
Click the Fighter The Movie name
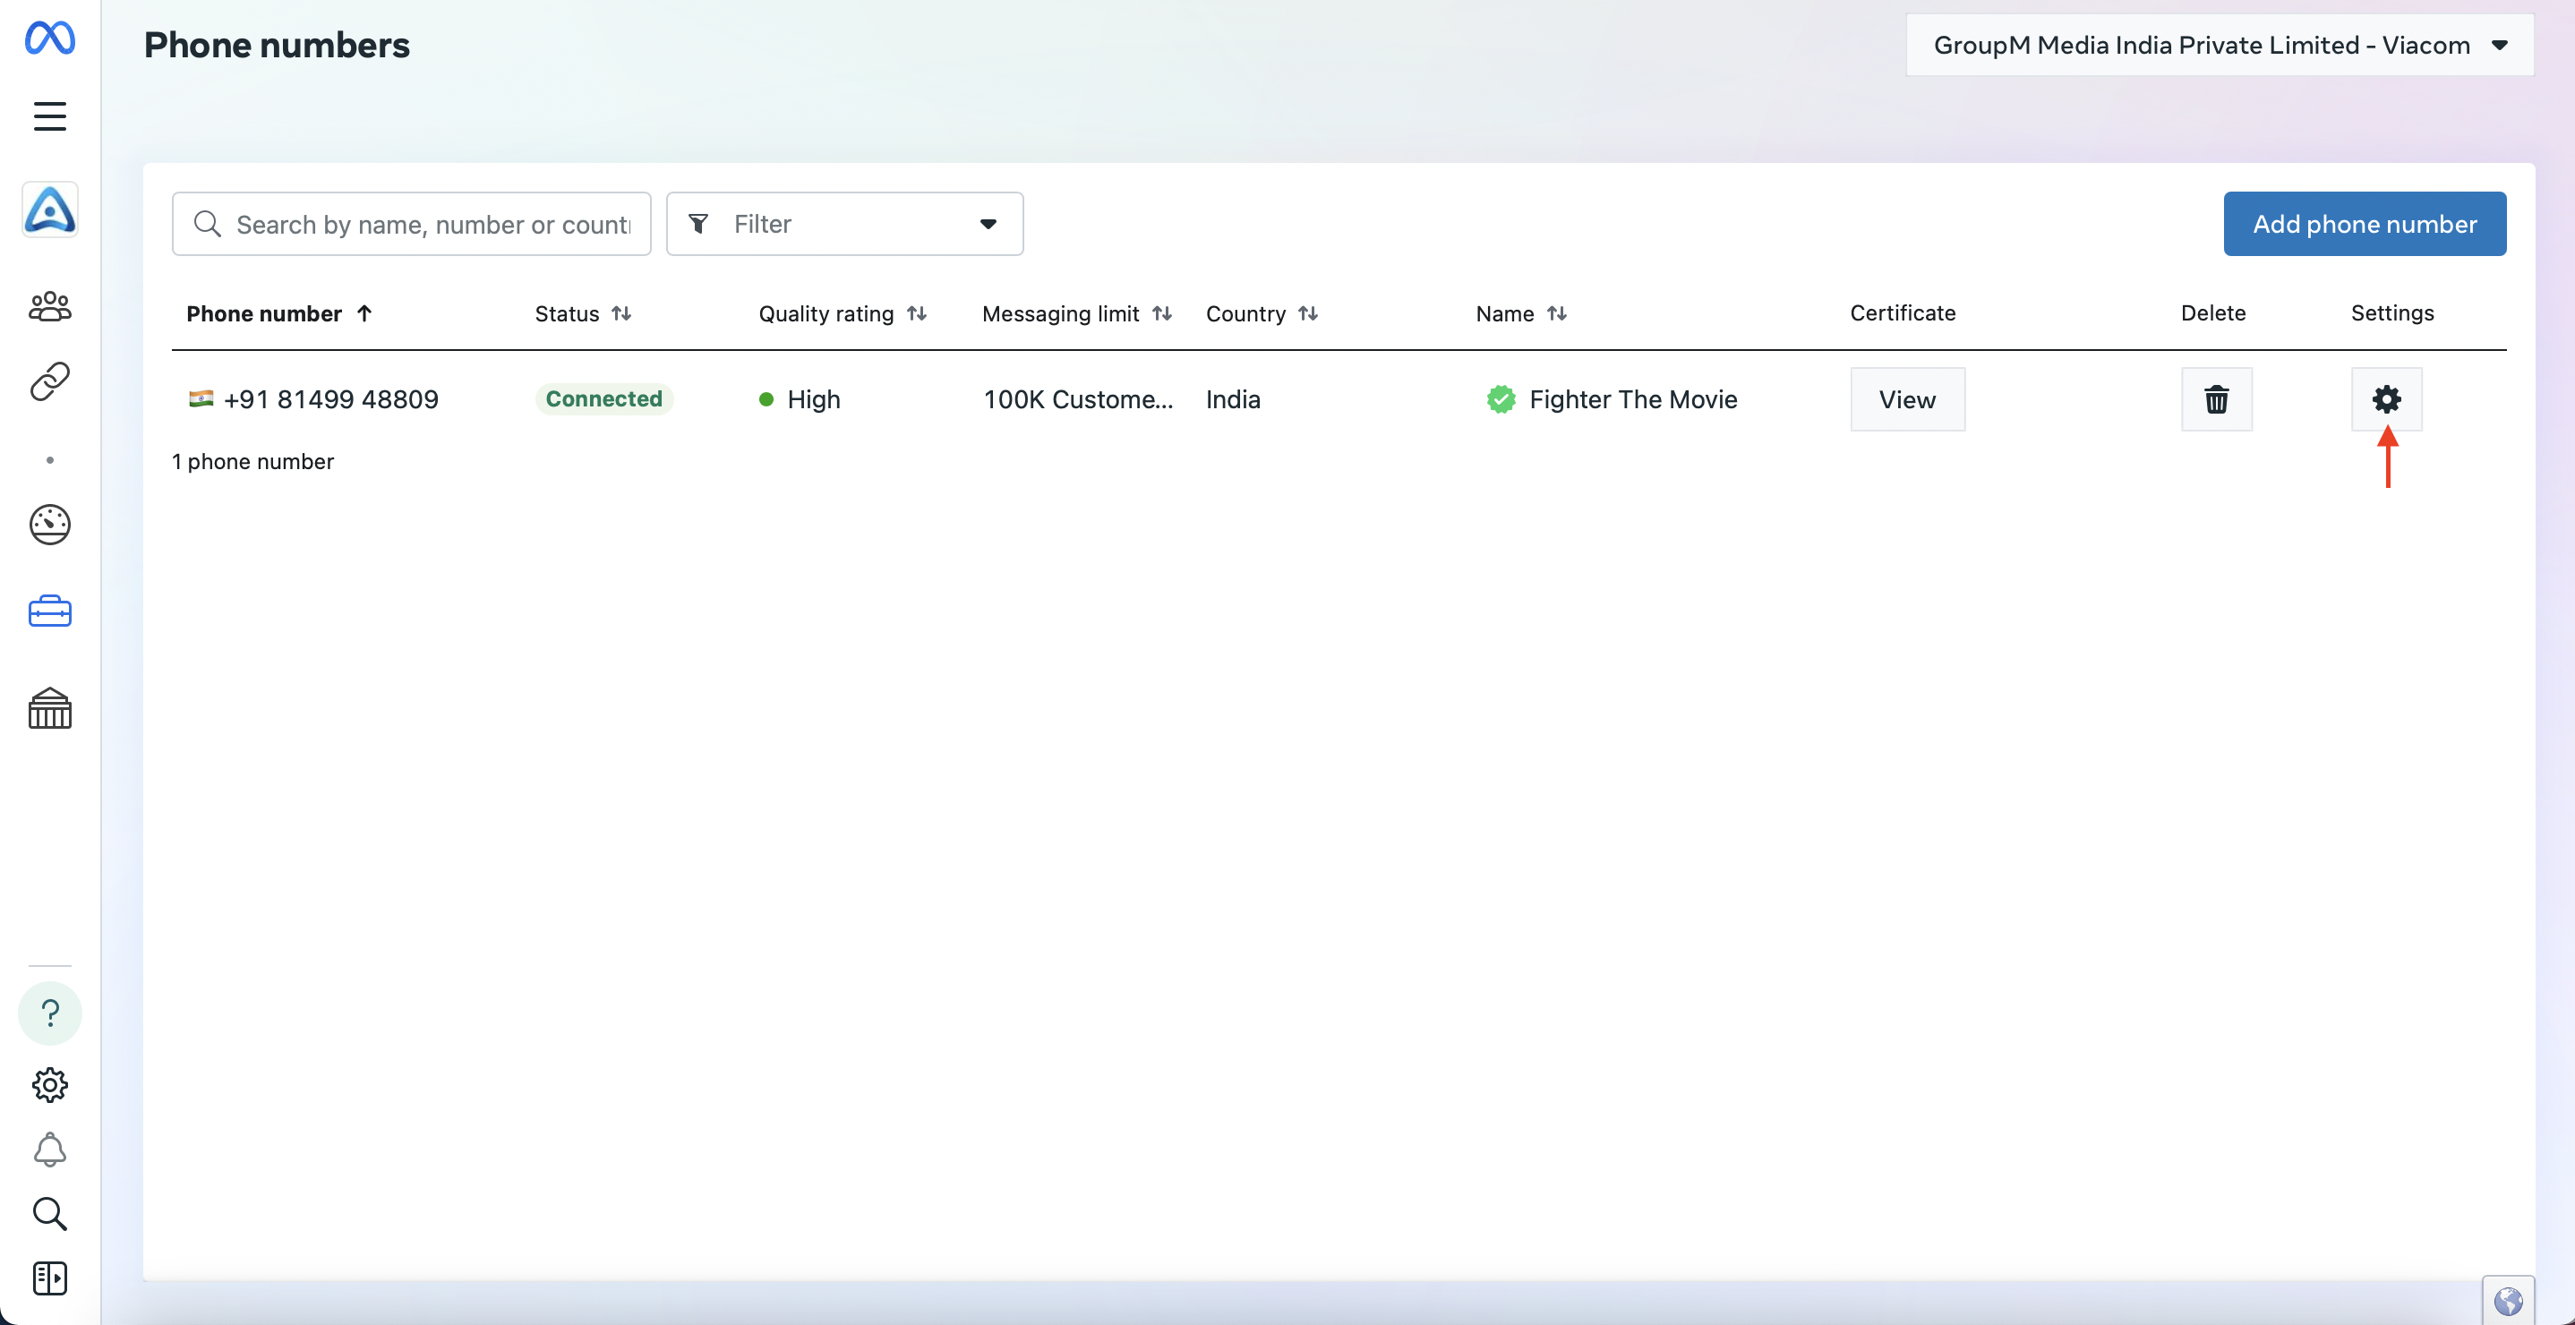tap(1633, 398)
